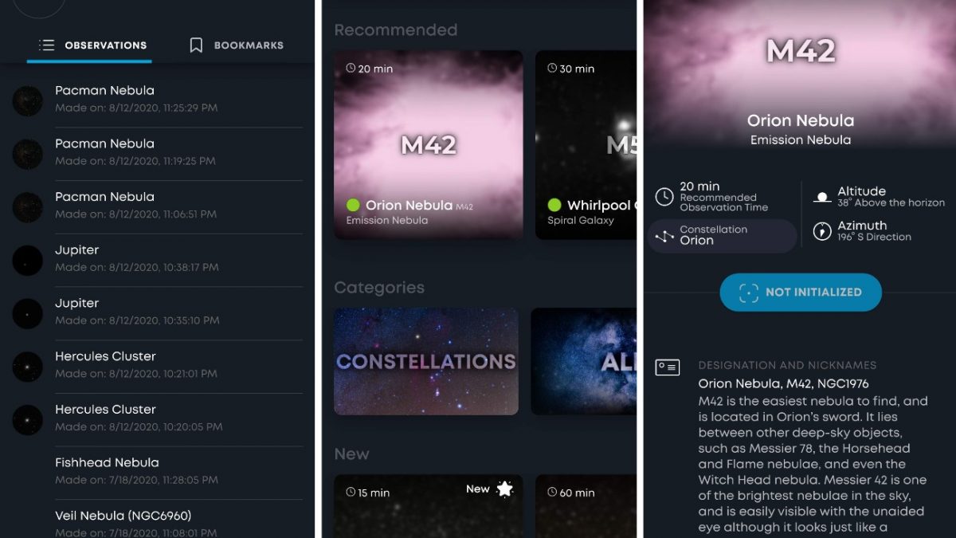
Task: Open the Constellation Orion chip
Action: [722, 236]
